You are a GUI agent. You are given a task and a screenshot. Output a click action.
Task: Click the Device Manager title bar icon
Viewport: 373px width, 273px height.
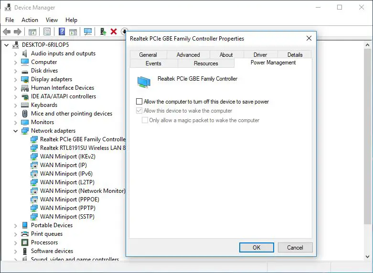[x=8, y=7]
